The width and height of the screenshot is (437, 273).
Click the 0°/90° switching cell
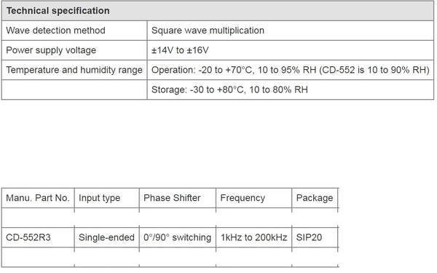click(177, 237)
